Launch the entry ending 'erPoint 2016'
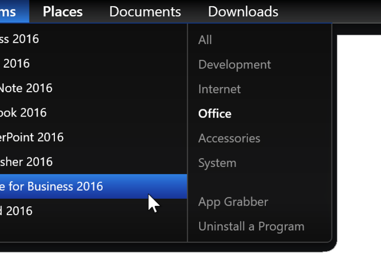 coord(93,137)
